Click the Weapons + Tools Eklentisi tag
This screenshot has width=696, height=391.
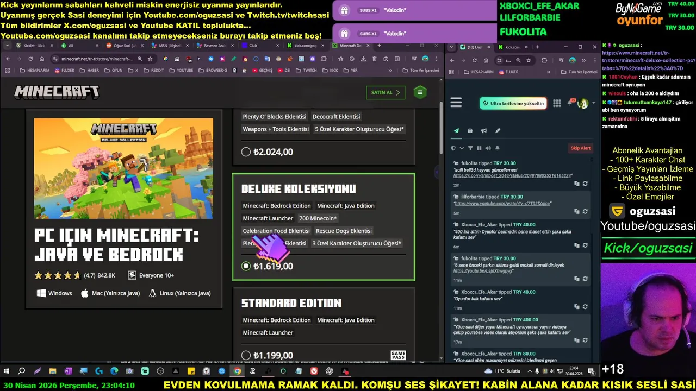click(276, 129)
